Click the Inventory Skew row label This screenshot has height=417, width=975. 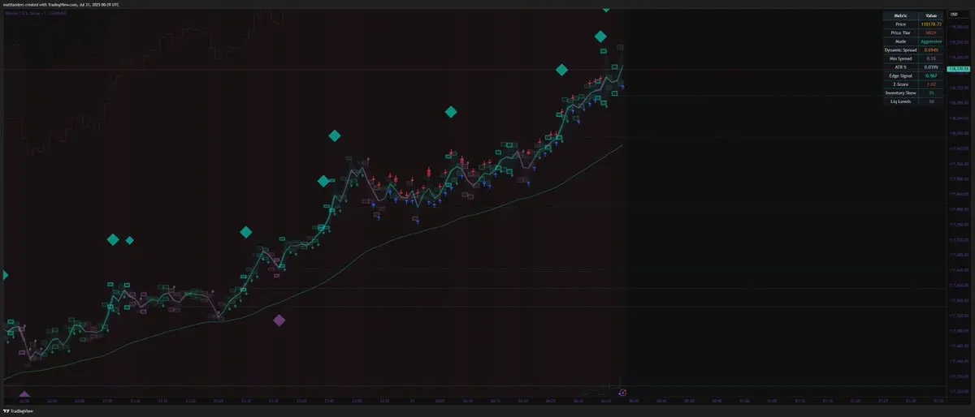coord(900,93)
